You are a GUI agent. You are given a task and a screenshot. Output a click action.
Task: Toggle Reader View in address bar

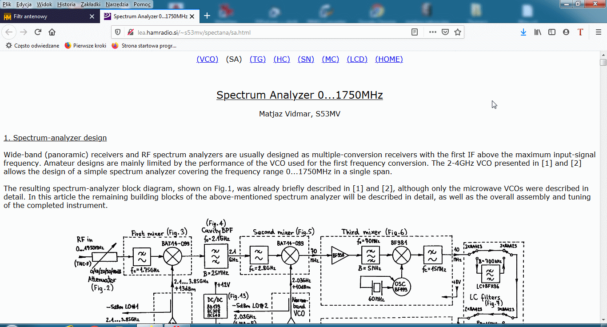[414, 32]
